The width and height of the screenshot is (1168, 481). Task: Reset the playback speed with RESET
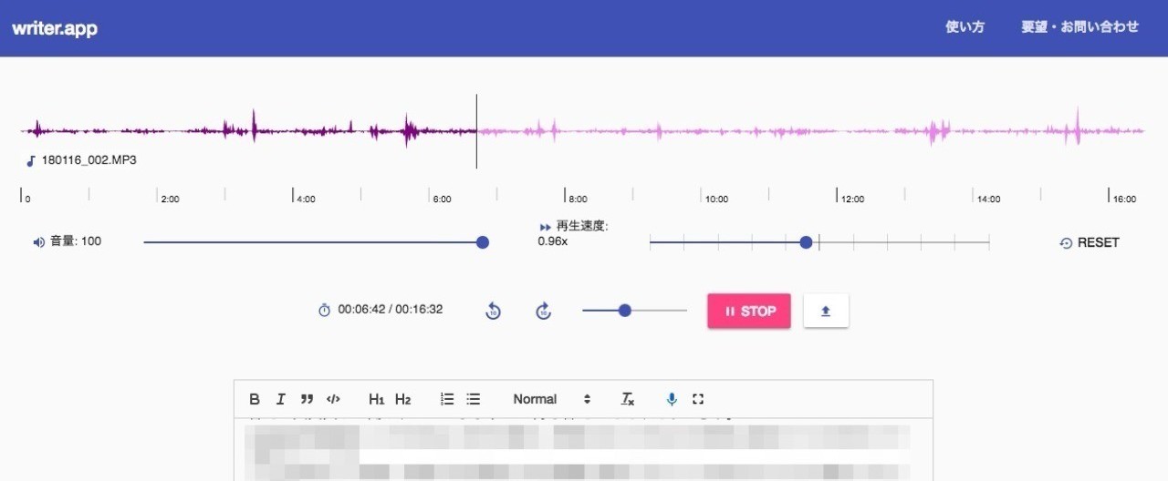1090,242
